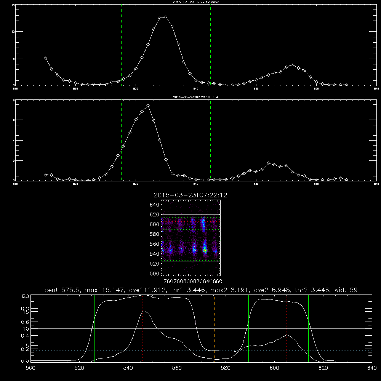Select the 'max2 8.191' value in stats line
The height and width of the screenshot is (381, 381).
coord(229,290)
